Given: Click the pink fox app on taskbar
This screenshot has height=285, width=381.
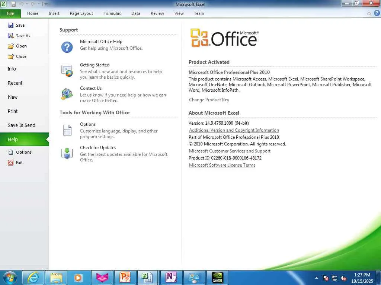Looking at the screenshot, I should click(x=102, y=278).
